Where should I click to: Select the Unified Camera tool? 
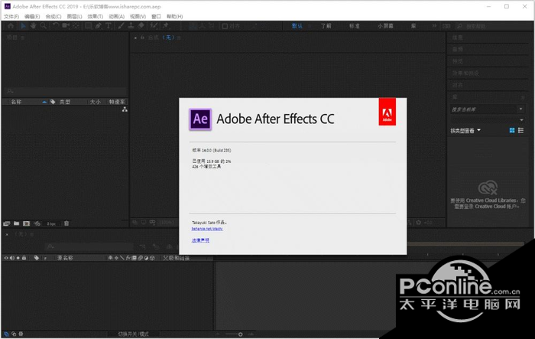(x=66, y=26)
